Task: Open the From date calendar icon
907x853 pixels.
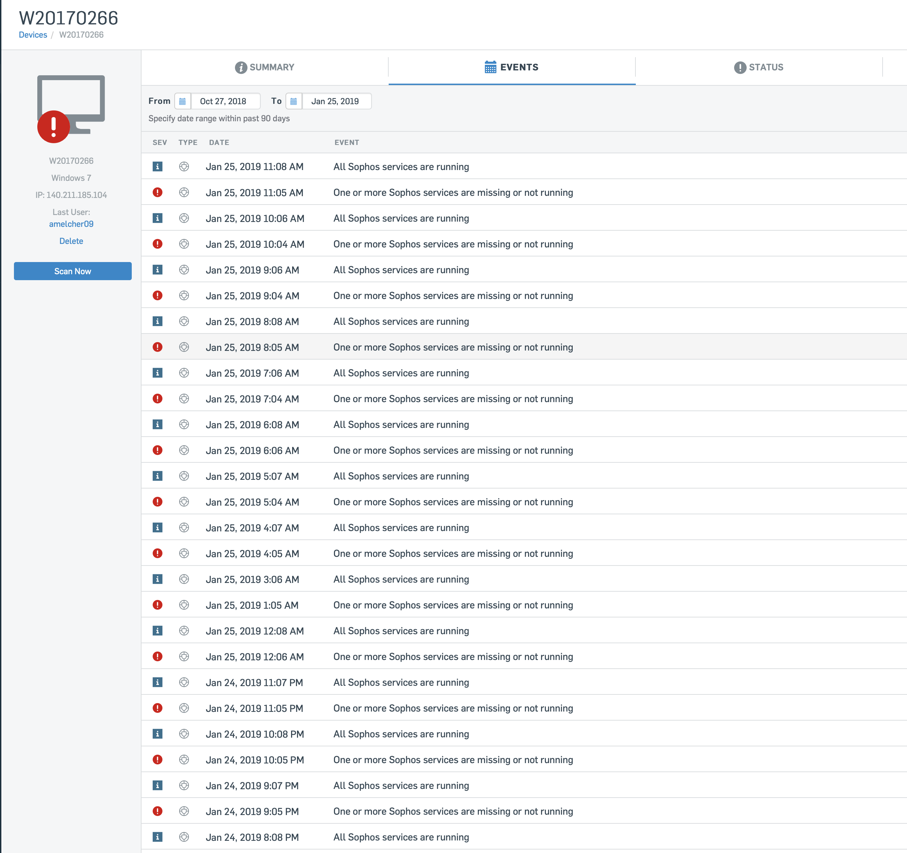Action: click(x=183, y=101)
